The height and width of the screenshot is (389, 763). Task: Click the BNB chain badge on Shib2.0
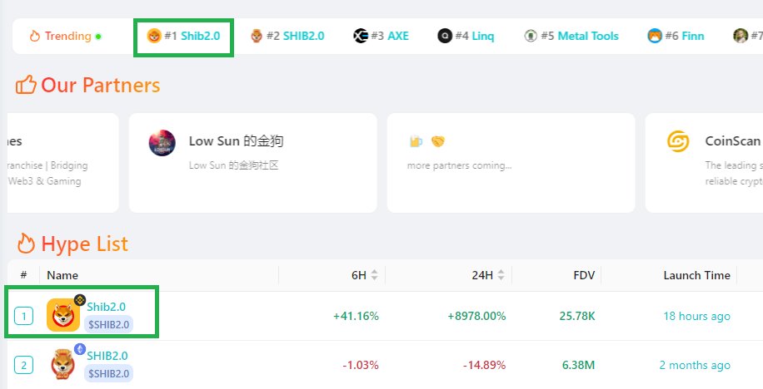click(80, 300)
